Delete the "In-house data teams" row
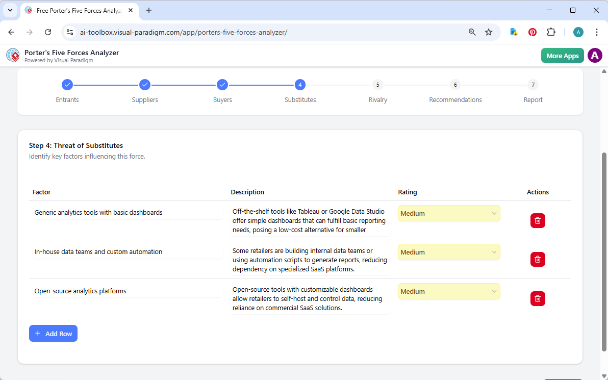This screenshot has width=608, height=380. click(538, 259)
